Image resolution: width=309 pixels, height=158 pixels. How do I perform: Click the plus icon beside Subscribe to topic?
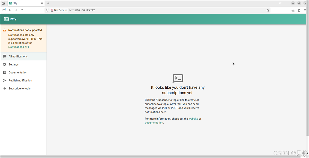pos(4,88)
